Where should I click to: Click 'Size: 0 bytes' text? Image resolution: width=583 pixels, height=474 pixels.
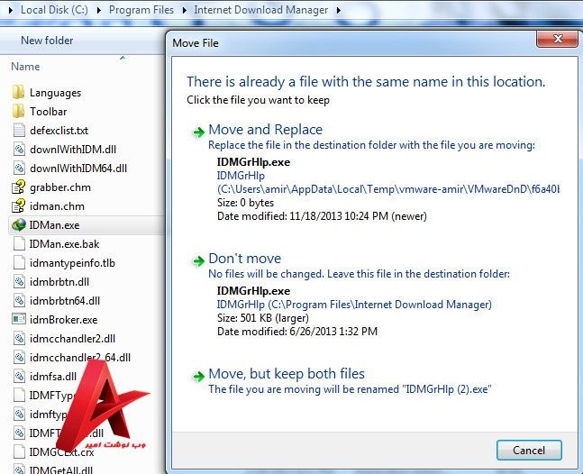(x=245, y=203)
